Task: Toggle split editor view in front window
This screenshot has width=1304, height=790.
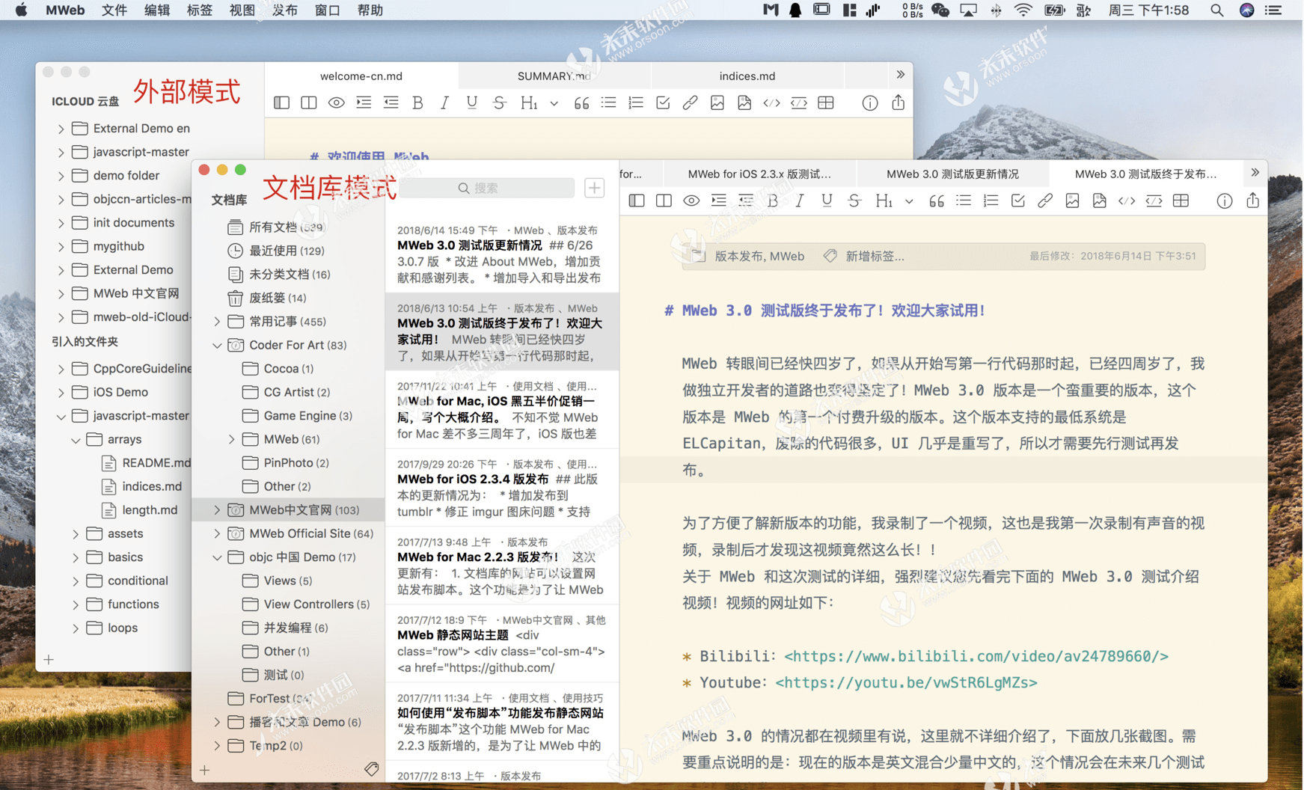Action: [664, 200]
